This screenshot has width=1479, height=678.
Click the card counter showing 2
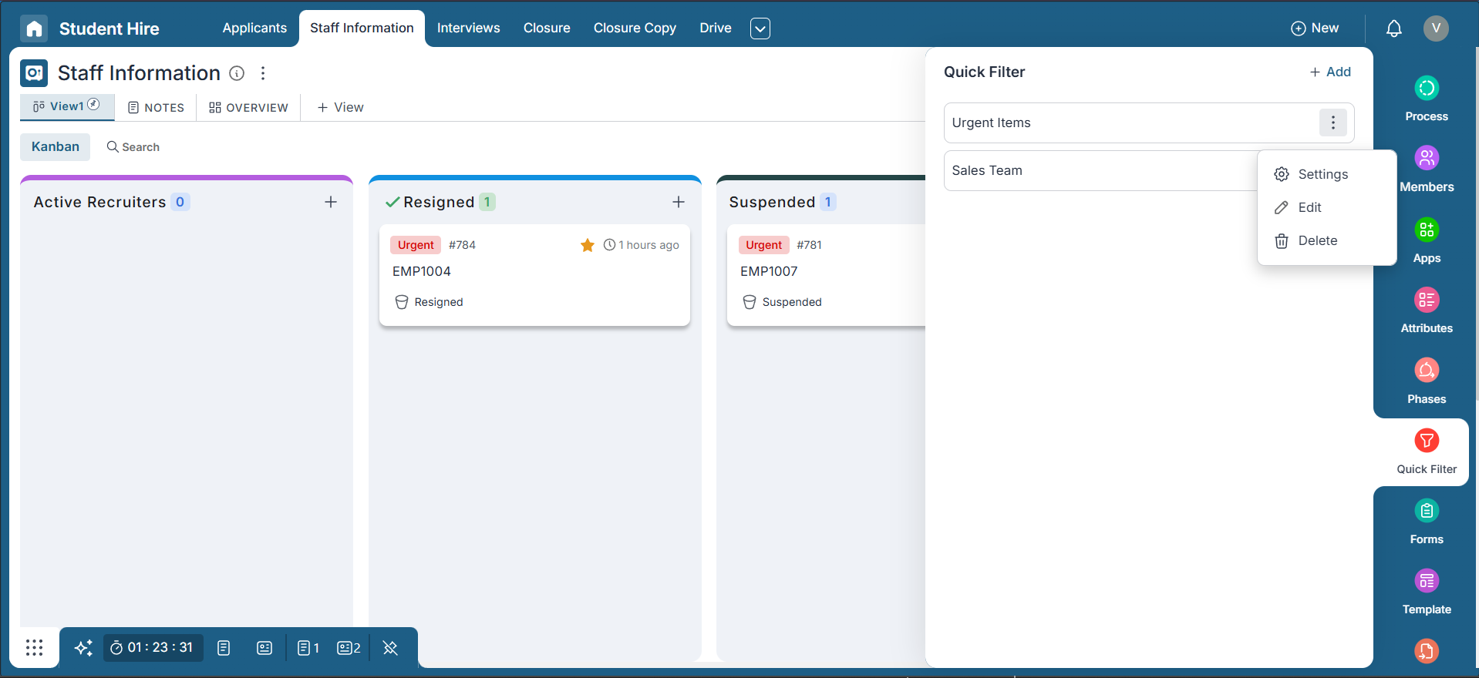349,648
